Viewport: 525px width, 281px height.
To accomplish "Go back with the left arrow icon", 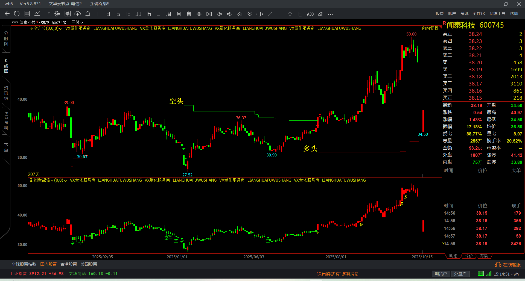I will 7,14.
